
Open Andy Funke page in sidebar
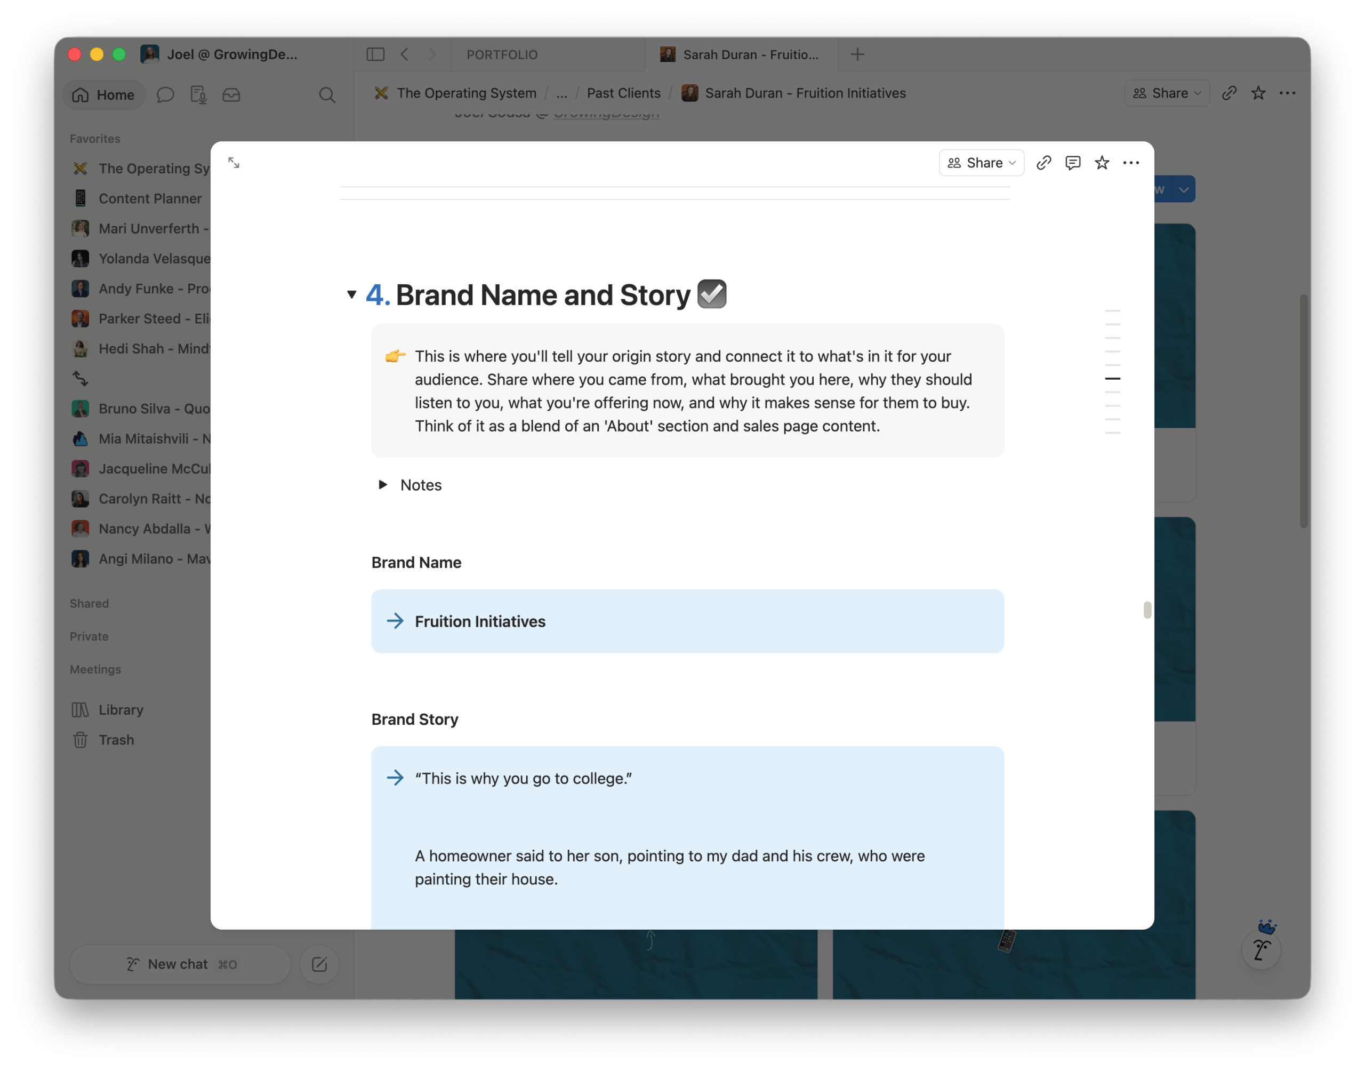[x=140, y=289]
